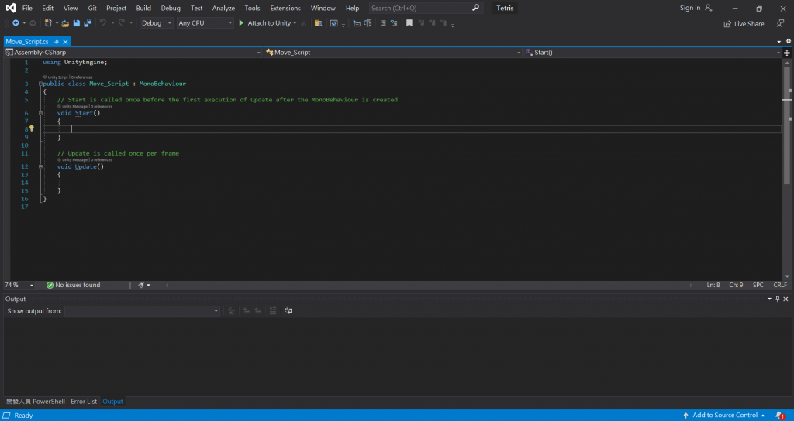Viewport: 794px width, 421px height.
Task: Click the Output tab at the bottom
Action: (x=112, y=402)
